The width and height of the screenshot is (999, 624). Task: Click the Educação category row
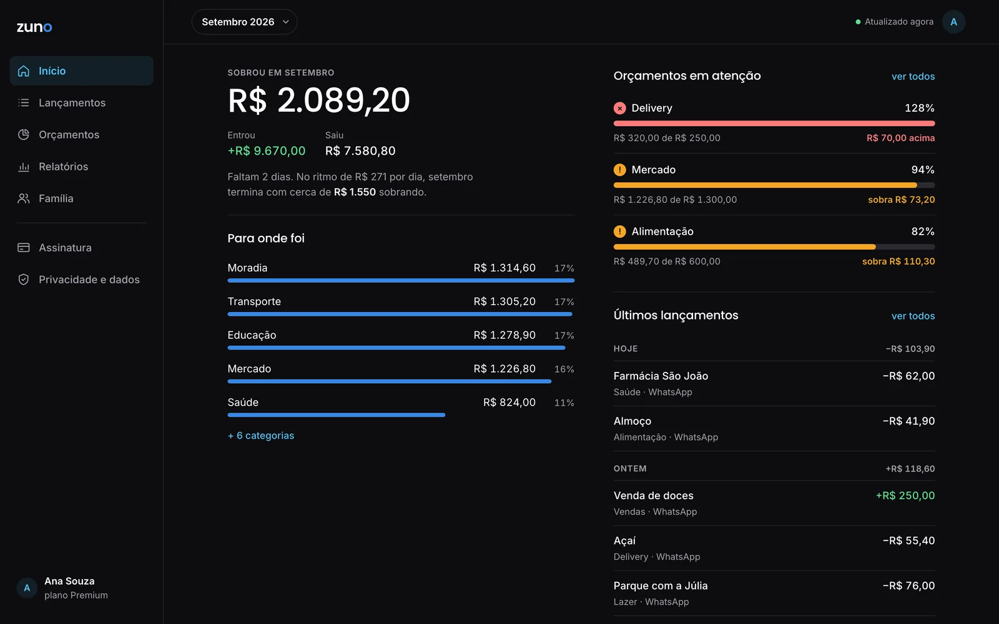point(401,339)
